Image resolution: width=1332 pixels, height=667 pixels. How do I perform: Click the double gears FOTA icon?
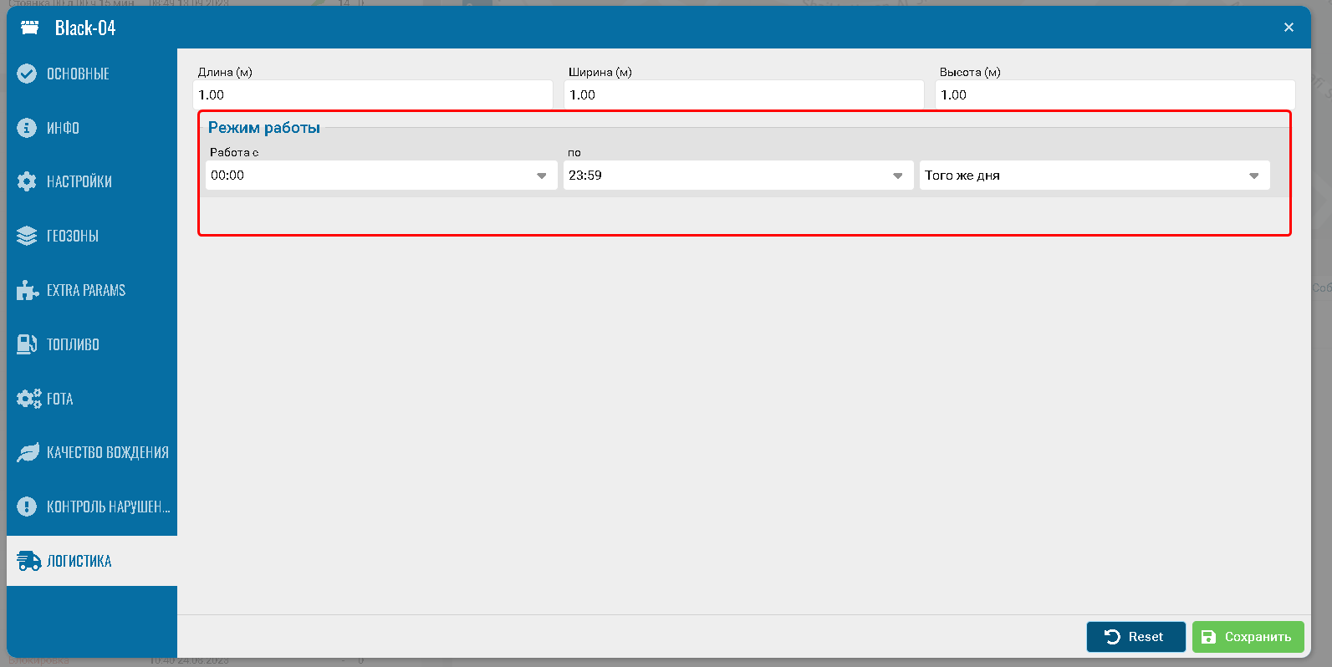pos(28,399)
